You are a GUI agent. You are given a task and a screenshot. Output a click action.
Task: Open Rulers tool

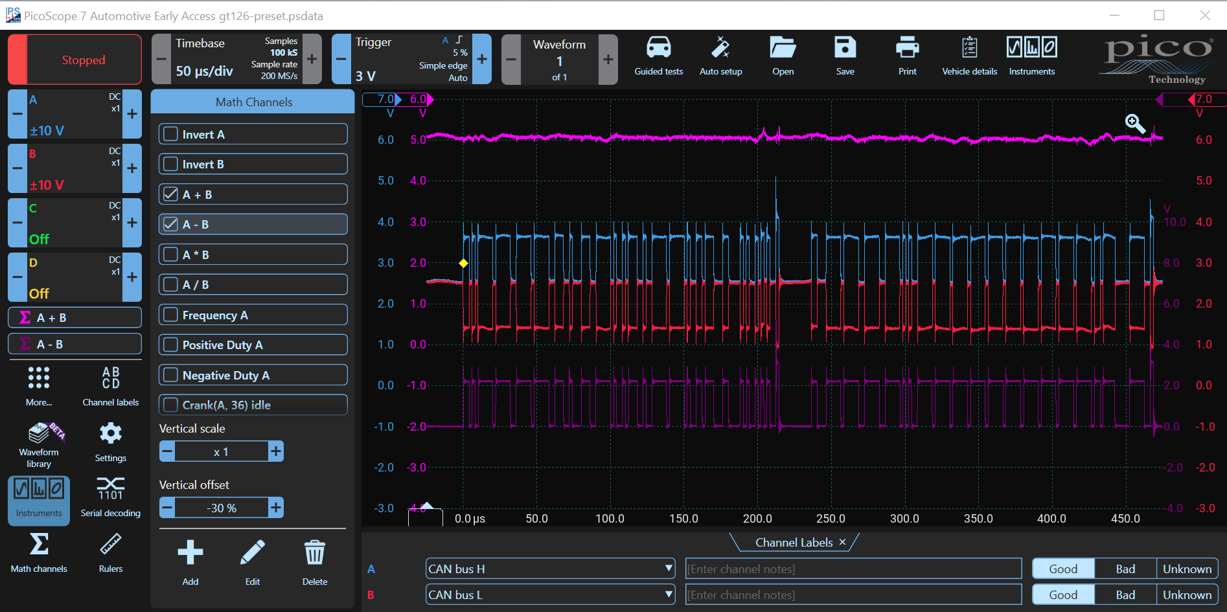click(111, 553)
